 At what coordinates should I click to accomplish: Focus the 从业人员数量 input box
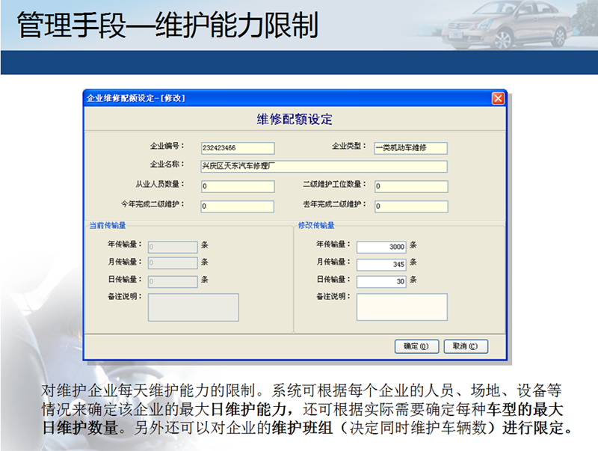tap(238, 187)
